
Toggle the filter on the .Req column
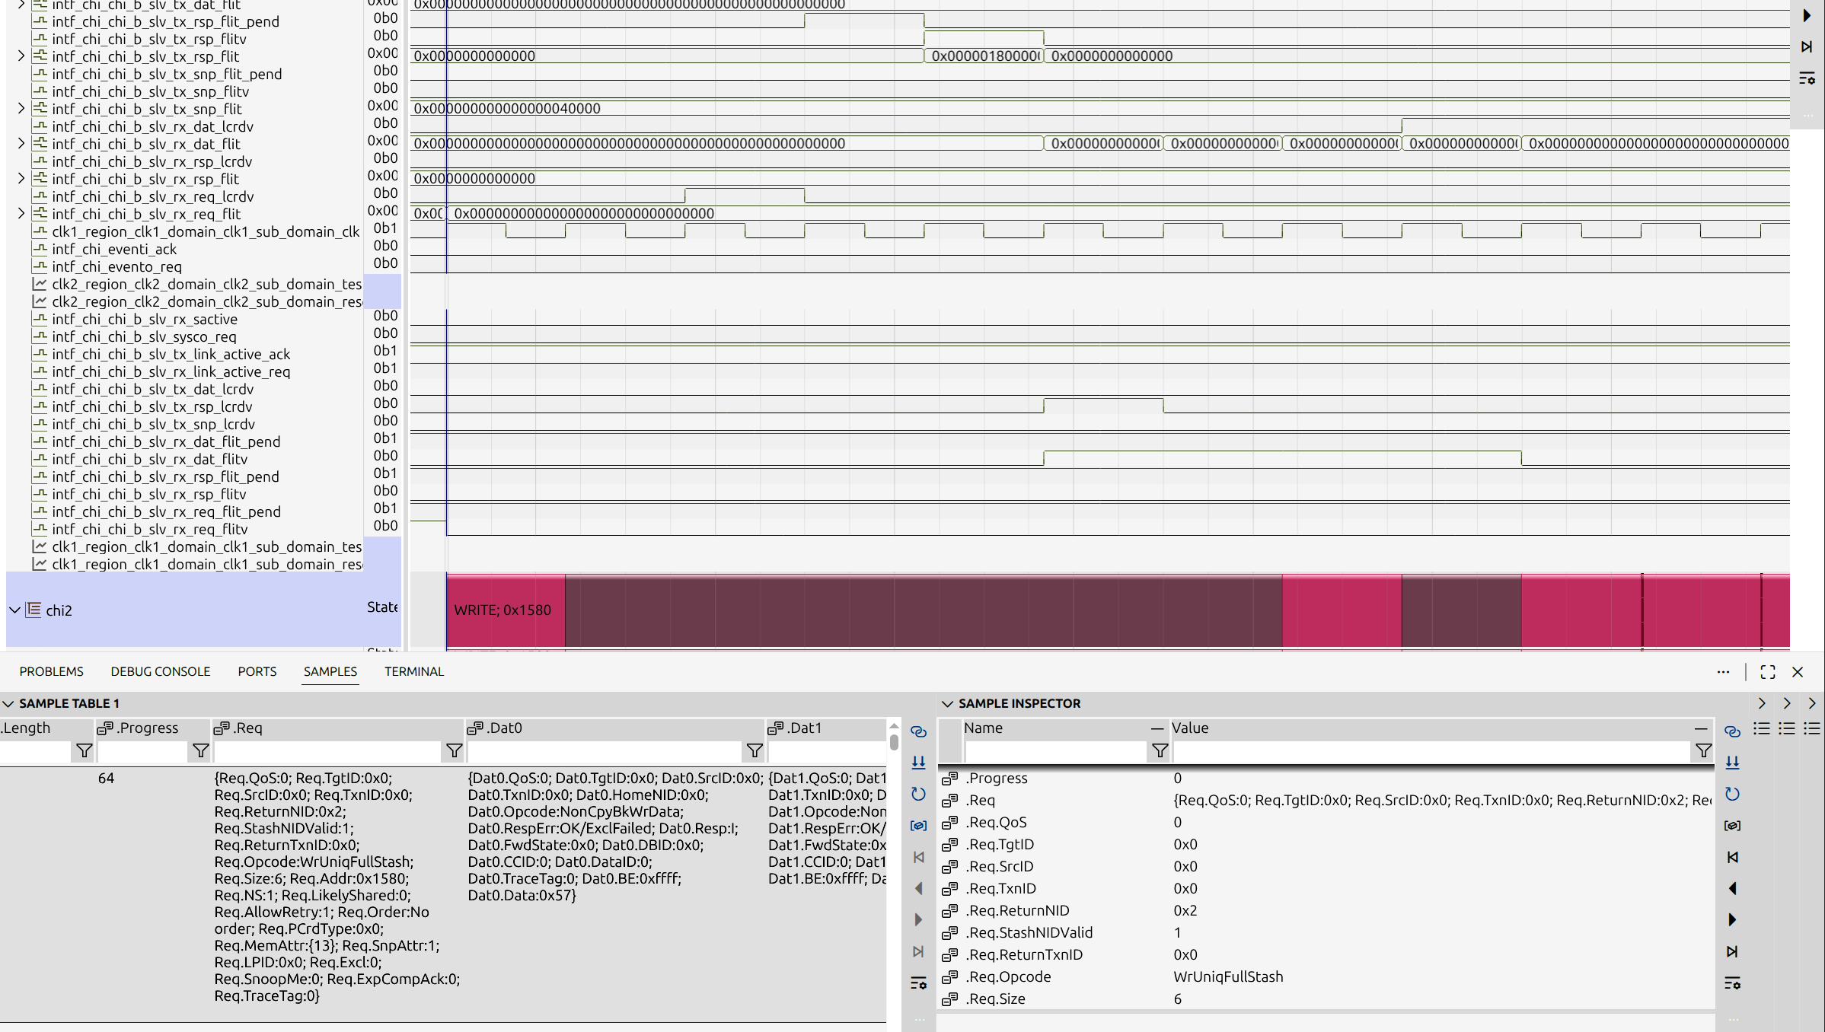(x=454, y=751)
